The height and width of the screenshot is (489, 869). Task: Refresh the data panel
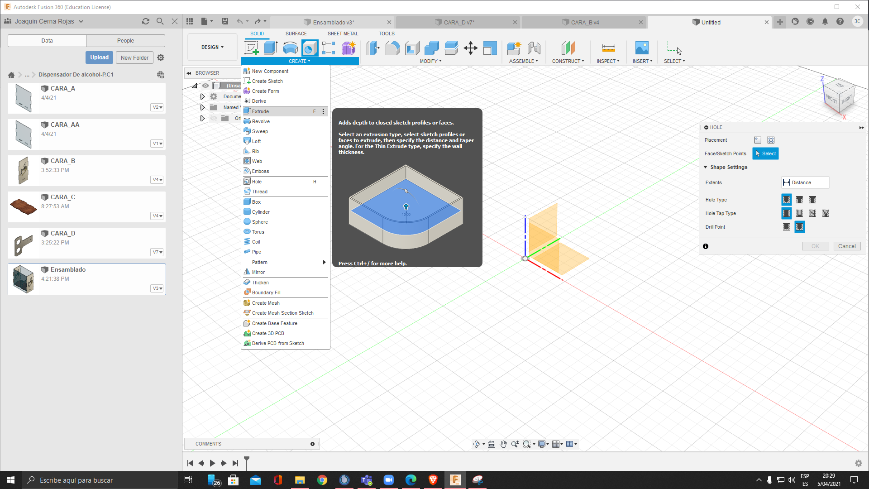tap(145, 21)
